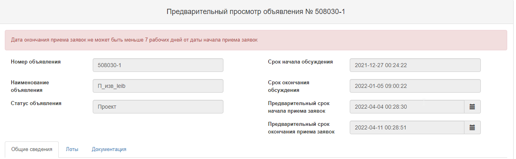Switch to the Лоты tab
Screen dimensions: 516x159
[x=72, y=149]
